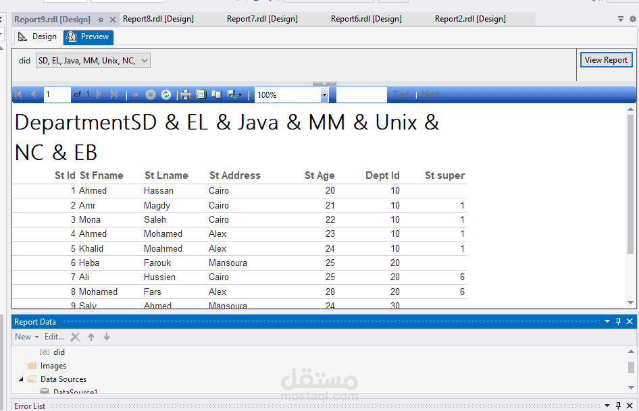The height and width of the screenshot is (411, 639).
Task: Auto-hide the Error List panel
Action: click(618, 406)
